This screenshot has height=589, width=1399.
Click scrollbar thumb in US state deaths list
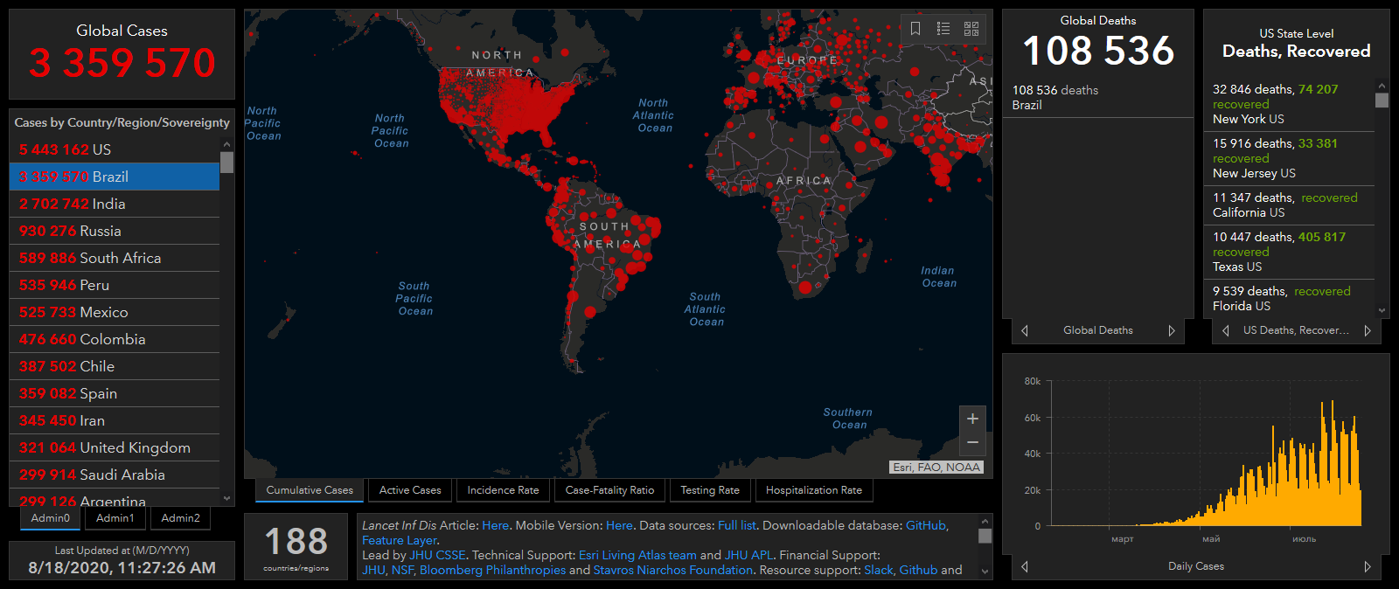(1382, 100)
